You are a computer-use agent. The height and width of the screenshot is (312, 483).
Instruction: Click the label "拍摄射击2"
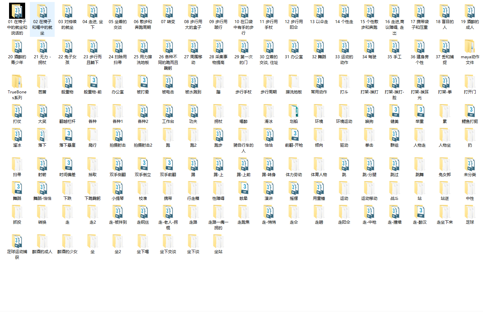point(143,145)
